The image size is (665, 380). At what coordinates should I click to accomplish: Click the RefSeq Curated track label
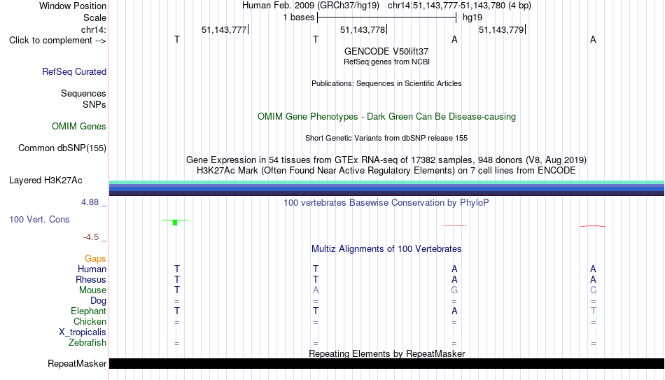tap(73, 71)
